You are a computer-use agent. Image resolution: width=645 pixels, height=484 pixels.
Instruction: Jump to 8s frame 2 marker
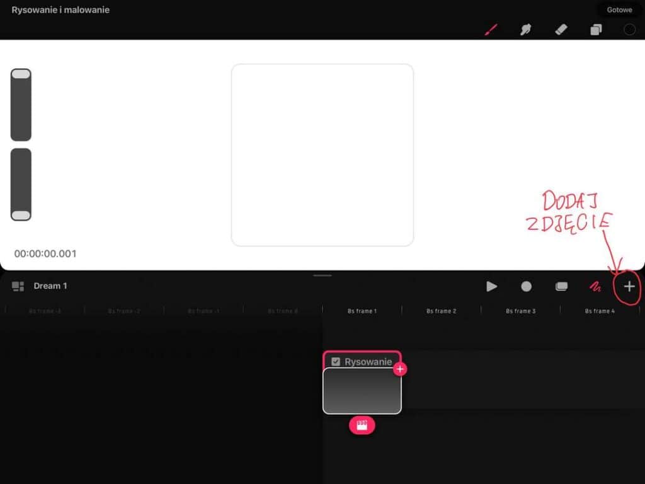pyautogui.click(x=442, y=311)
